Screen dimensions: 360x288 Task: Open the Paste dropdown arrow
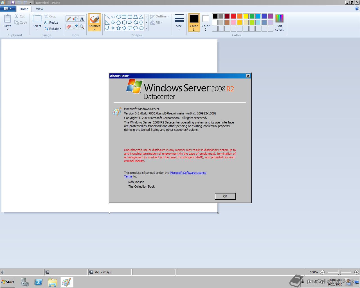(x=8, y=29)
